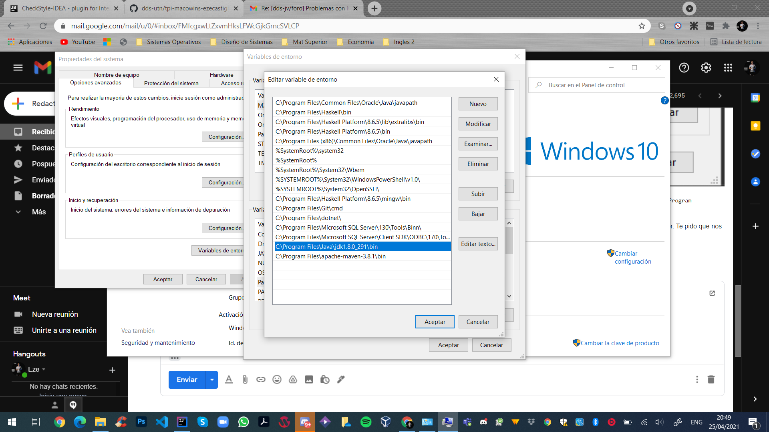Open the Nombre de equipo tab

(117, 75)
